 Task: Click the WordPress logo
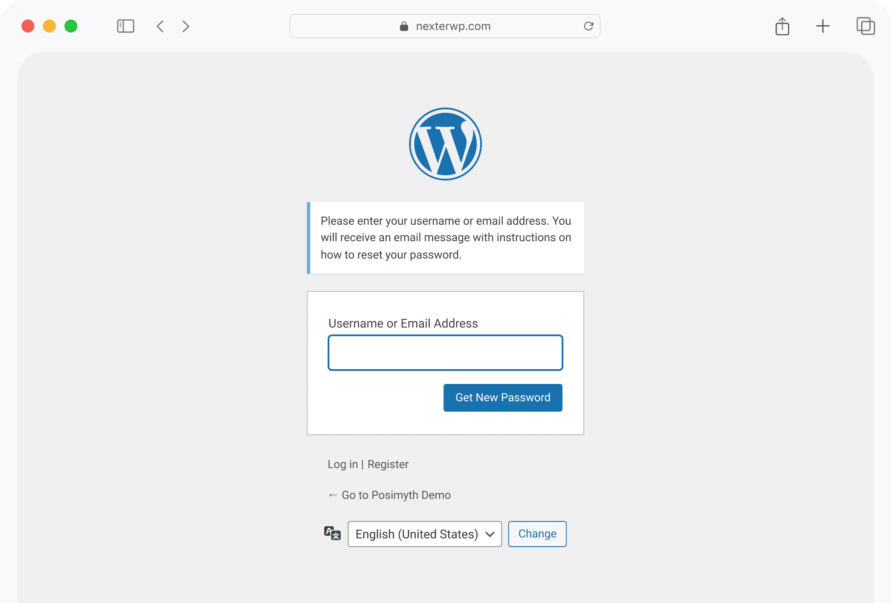(445, 144)
